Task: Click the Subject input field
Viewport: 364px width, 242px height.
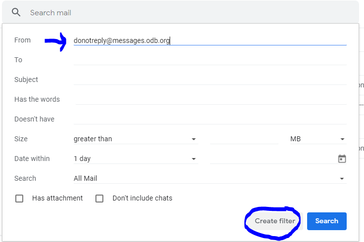Action: tap(210, 80)
